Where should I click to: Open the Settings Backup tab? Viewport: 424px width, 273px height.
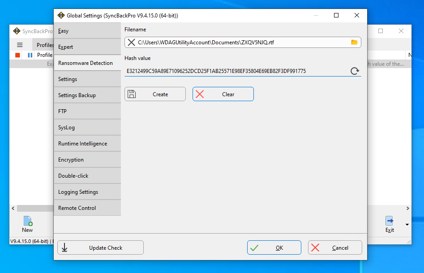[87, 95]
